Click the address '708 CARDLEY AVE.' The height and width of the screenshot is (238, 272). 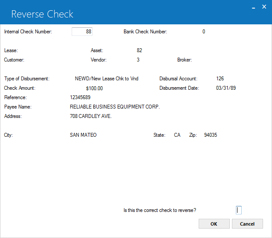point(91,116)
